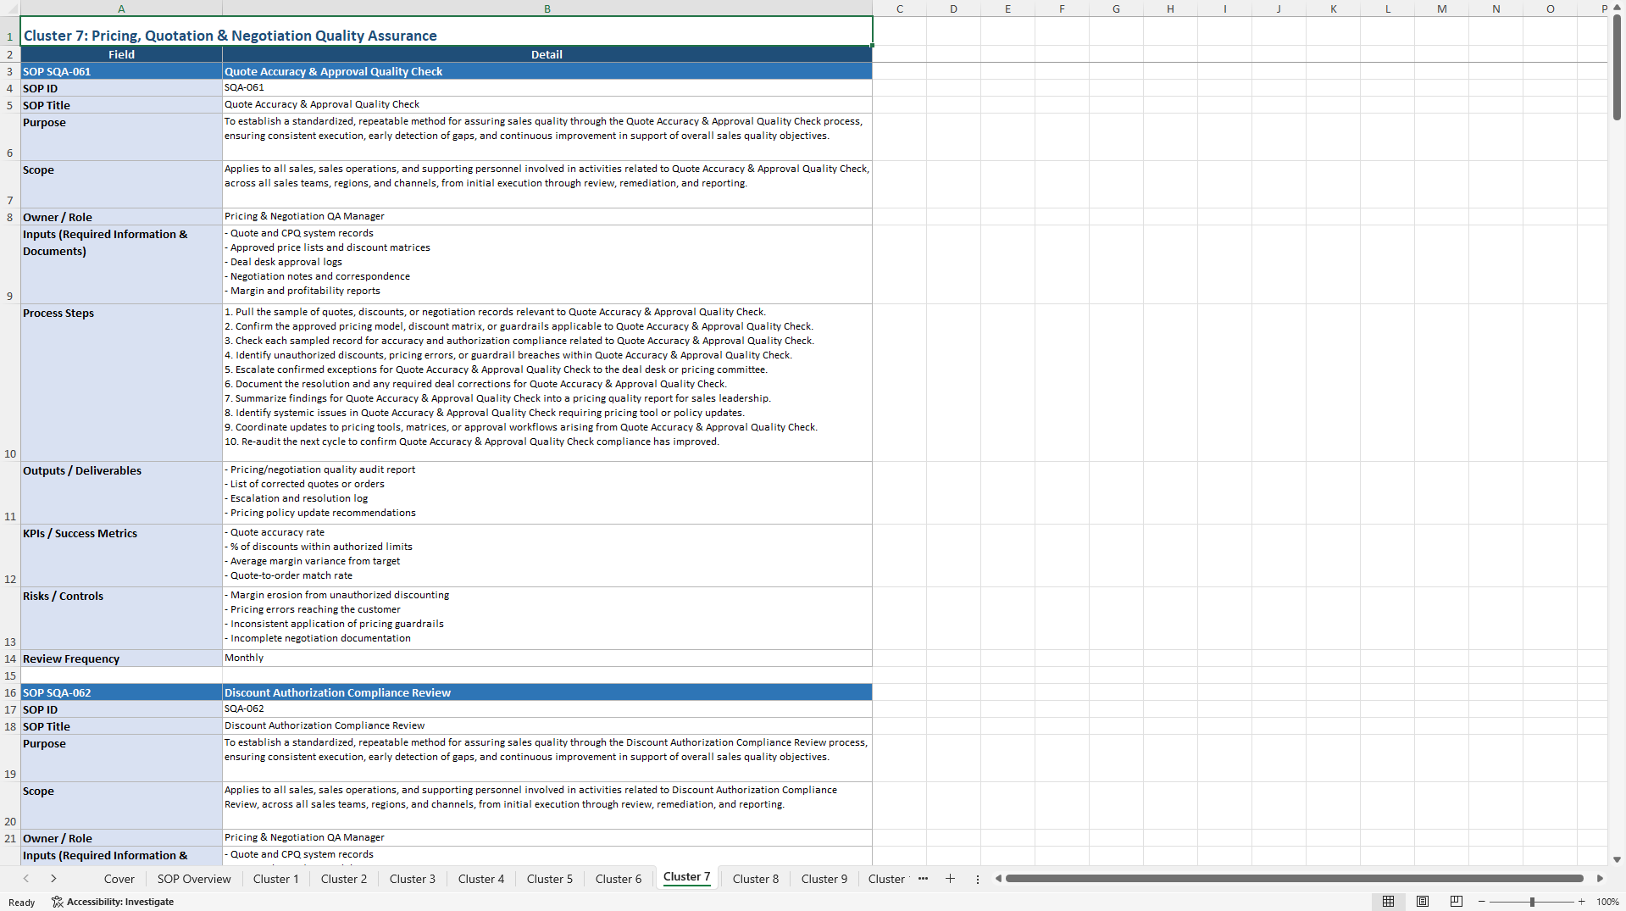Open the hidden sheet tabs ellipsis
The image size is (1626, 911).
point(923,879)
